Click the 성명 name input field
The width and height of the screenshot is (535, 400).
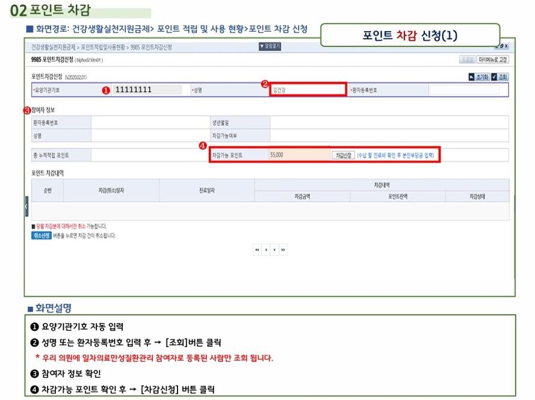coord(308,90)
